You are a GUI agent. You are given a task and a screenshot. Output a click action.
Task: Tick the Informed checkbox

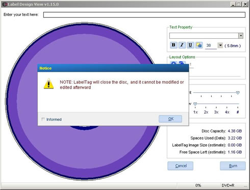pos(43,119)
